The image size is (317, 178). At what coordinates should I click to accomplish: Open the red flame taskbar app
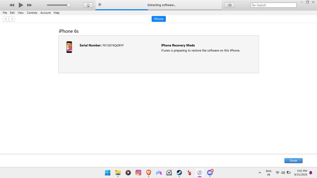point(189,173)
